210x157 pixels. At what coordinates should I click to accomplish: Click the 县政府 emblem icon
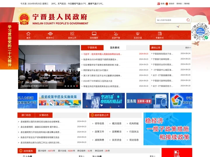pos(167,3)
